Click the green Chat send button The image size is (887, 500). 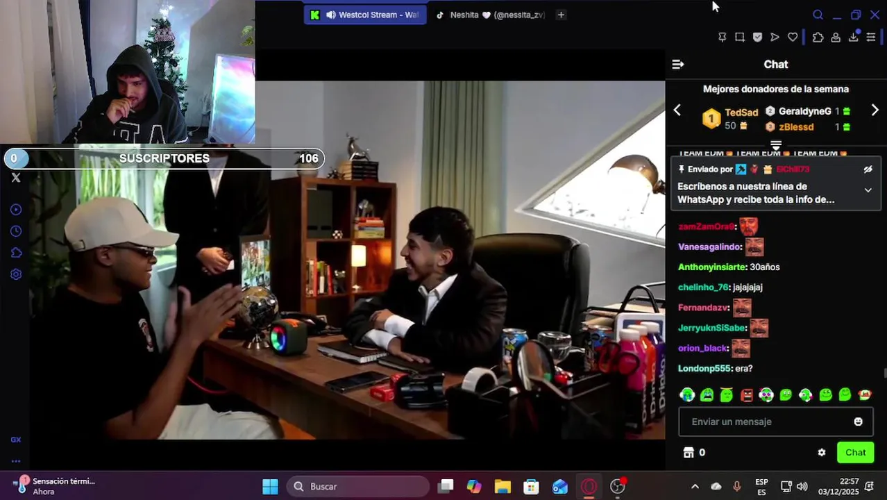(x=855, y=453)
